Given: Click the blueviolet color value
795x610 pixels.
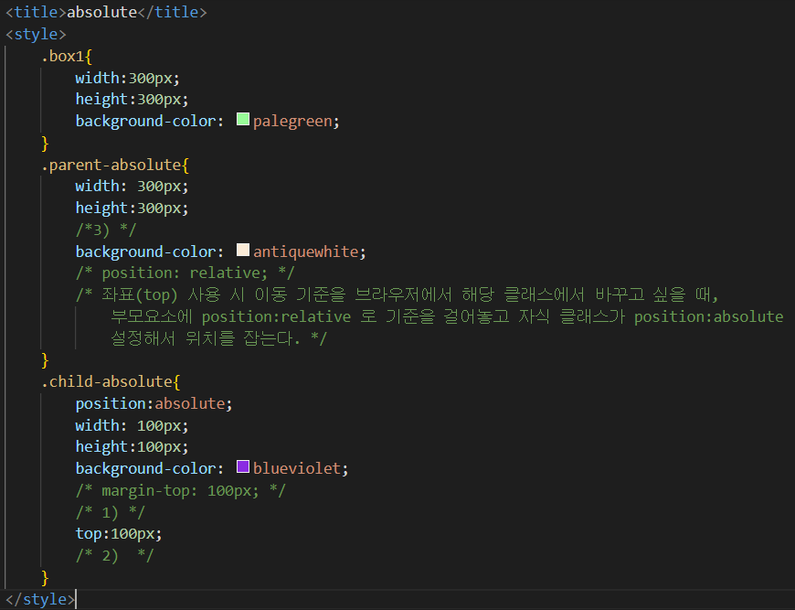Looking at the screenshot, I should pos(297,468).
